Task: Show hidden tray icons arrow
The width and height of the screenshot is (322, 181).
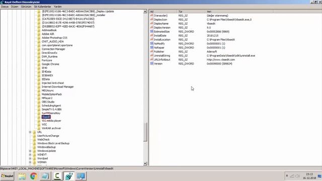Action: [287, 176]
